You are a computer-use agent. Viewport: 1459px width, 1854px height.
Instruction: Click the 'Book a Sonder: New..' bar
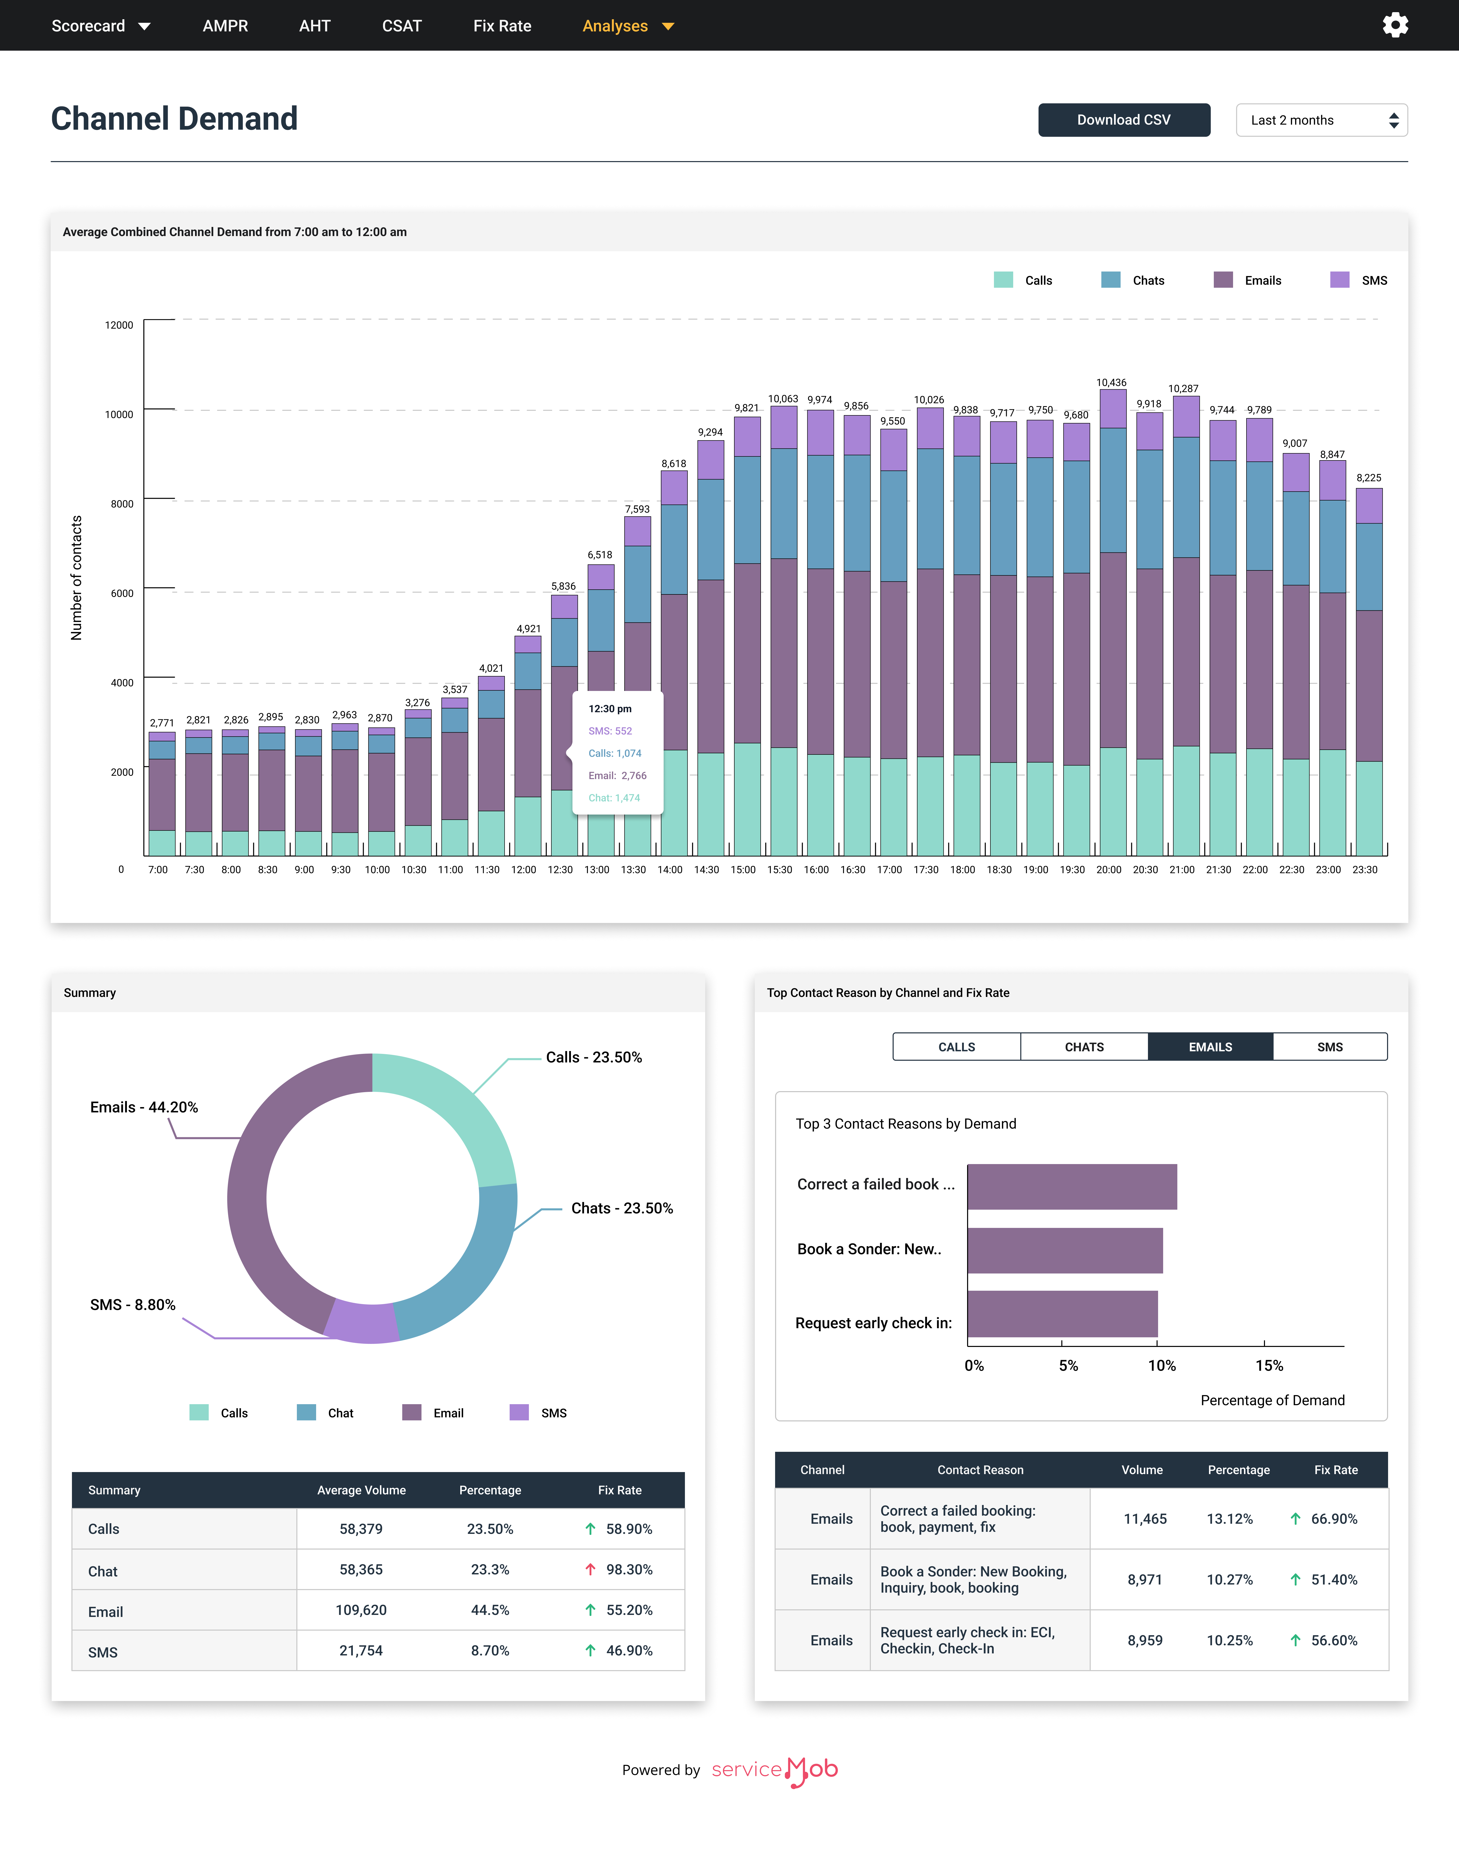tap(1065, 1251)
